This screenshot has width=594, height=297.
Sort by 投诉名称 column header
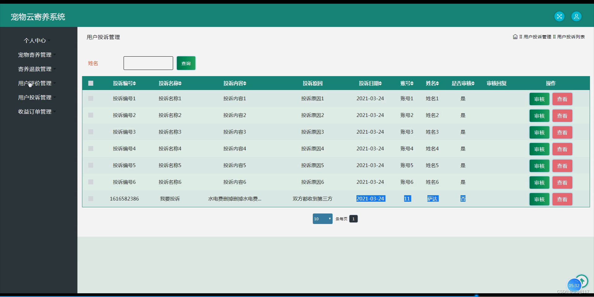coord(170,83)
